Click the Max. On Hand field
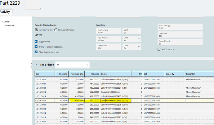This screenshot has height=125, width=214. click(108, 39)
